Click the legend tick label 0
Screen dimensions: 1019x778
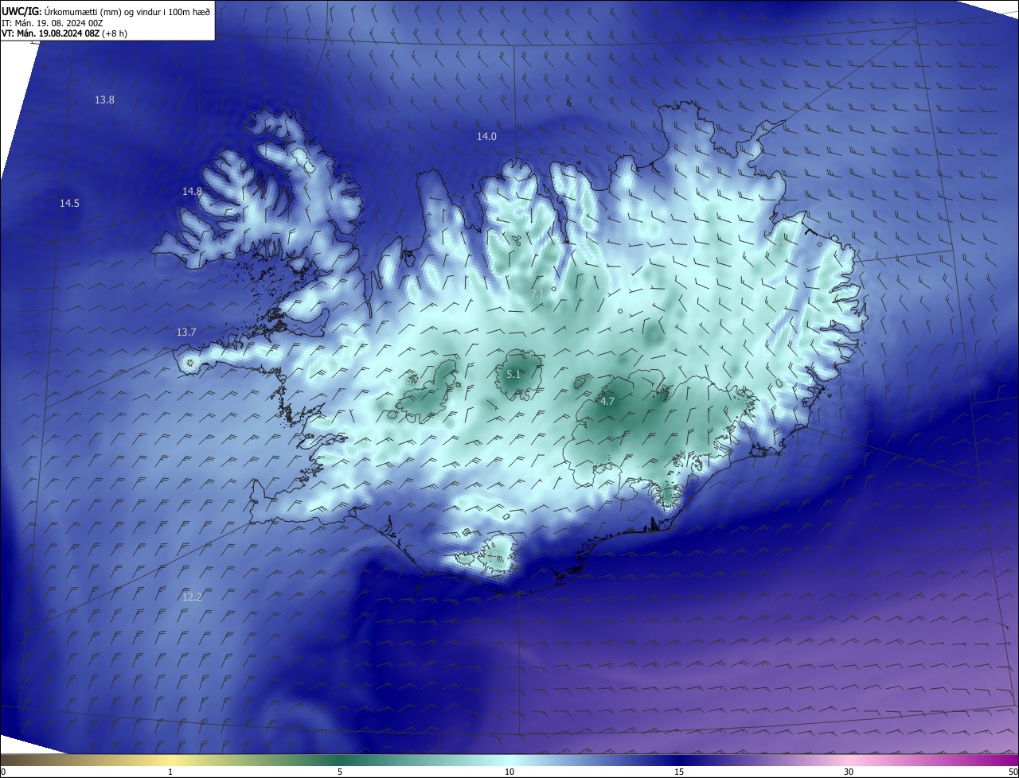(x=2, y=772)
